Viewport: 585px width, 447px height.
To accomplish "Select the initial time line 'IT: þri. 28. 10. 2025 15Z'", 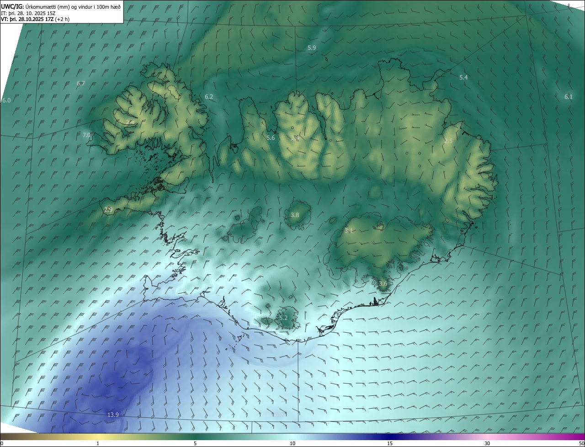I will [28, 13].
